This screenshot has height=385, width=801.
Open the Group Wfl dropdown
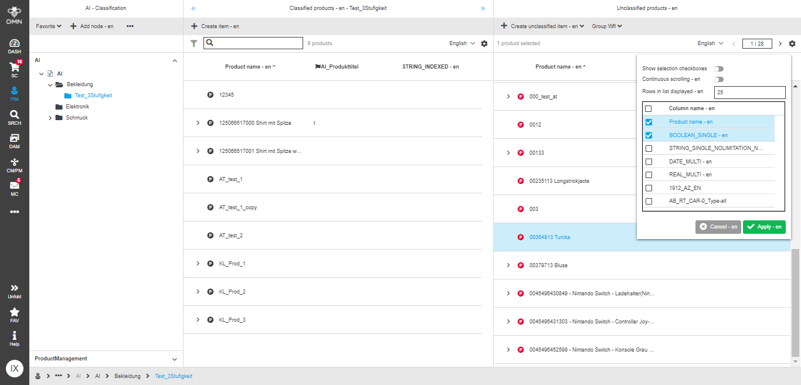click(606, 26)
